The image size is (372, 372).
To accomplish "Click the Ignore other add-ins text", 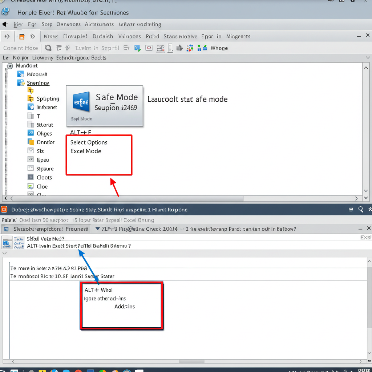I will (x=105, y=299).
